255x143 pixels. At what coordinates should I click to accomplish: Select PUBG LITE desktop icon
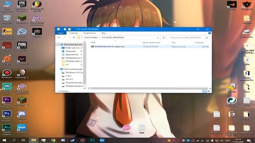pos(22,46)
